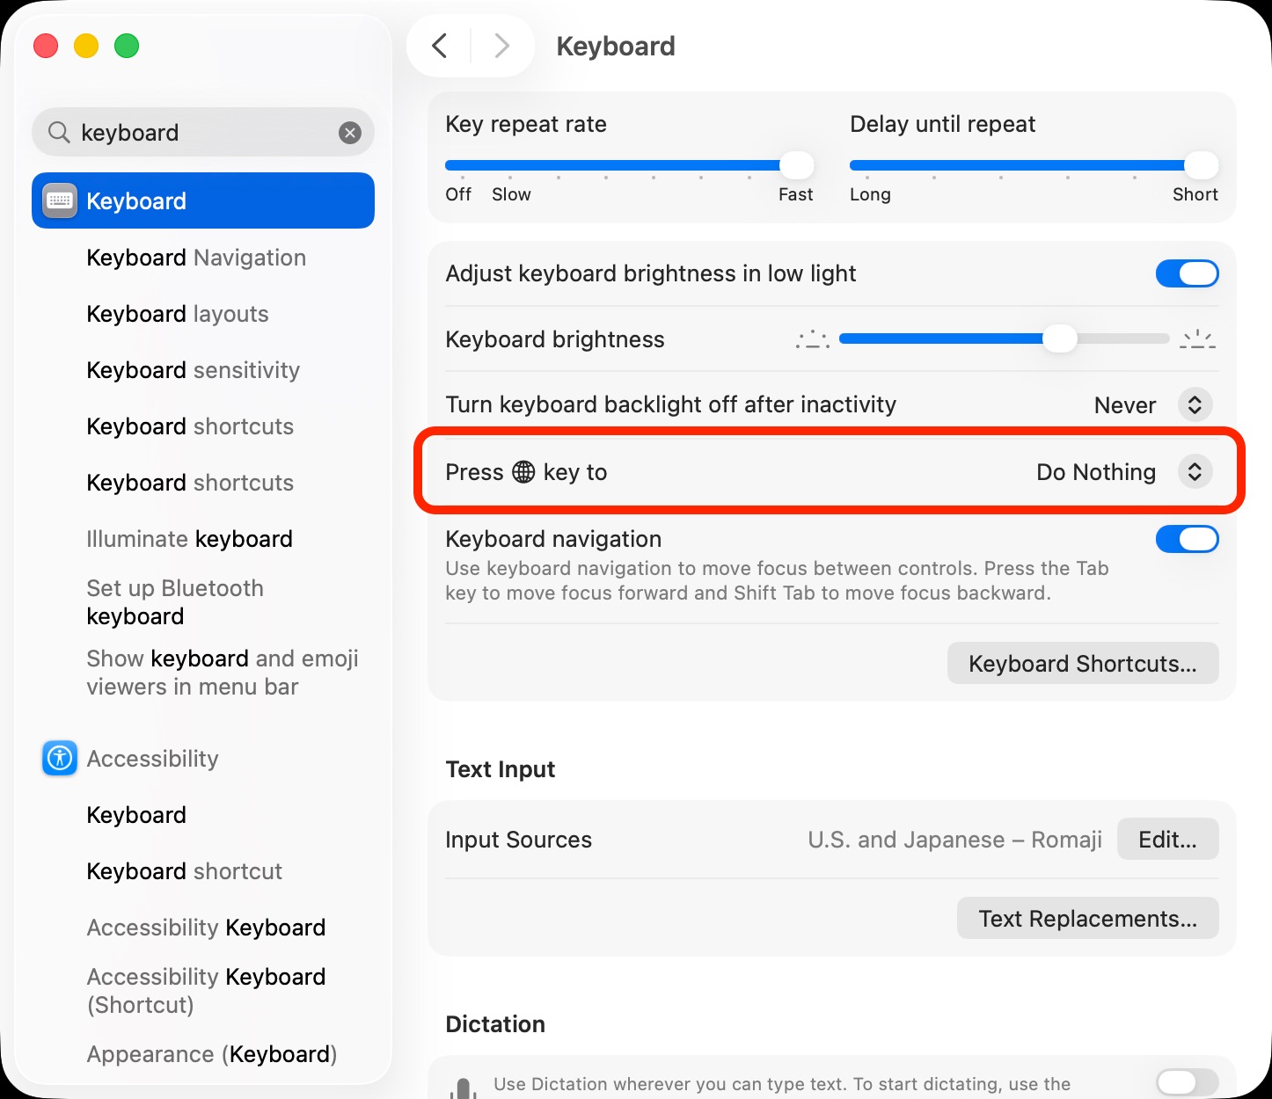Click Edit… next to Input Sources
This screenshot has width=1272, height=1099.
coord(1167,840)
